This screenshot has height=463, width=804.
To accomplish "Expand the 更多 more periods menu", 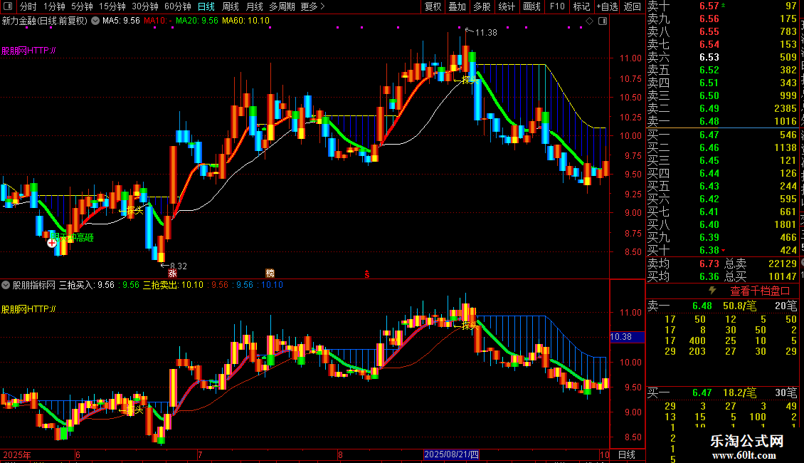I will point(312,6).
